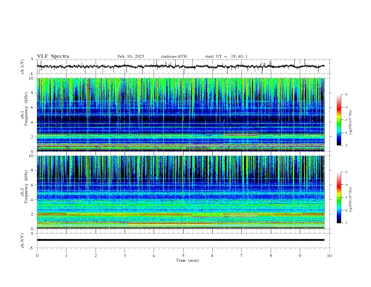Click time axis tick label '10'
This screenshot has height=287, width=371.
tap(329, 256)
